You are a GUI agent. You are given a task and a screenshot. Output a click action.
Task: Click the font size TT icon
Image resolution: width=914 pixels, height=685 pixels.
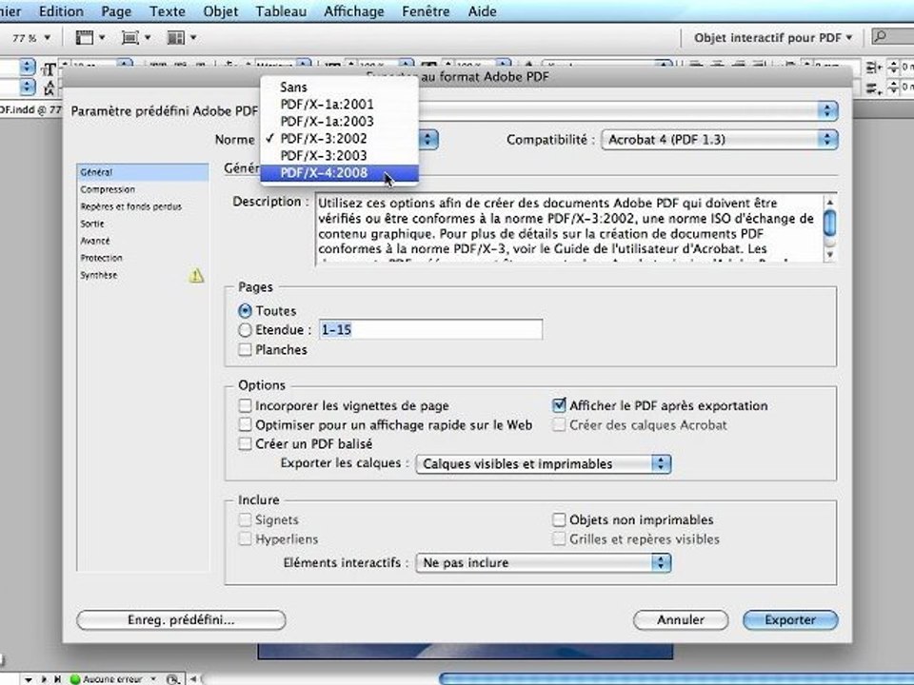(x=49, y=68)
